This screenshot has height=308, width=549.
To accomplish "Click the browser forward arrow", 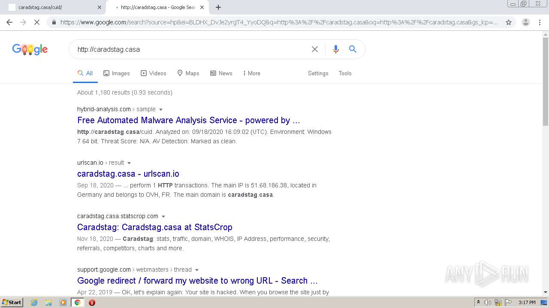I will (x=23, y=22).
